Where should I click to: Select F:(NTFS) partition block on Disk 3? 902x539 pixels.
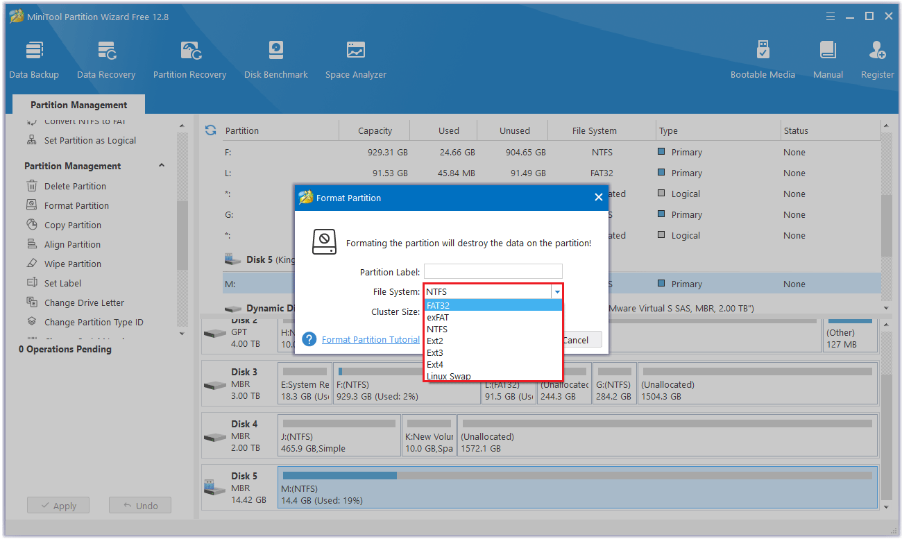(407, 383)
